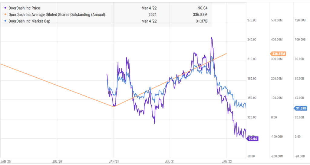Viewport: 310px width, 165px height.
Task: Select the 336.85M value in legend
Action: click(200, 15)
